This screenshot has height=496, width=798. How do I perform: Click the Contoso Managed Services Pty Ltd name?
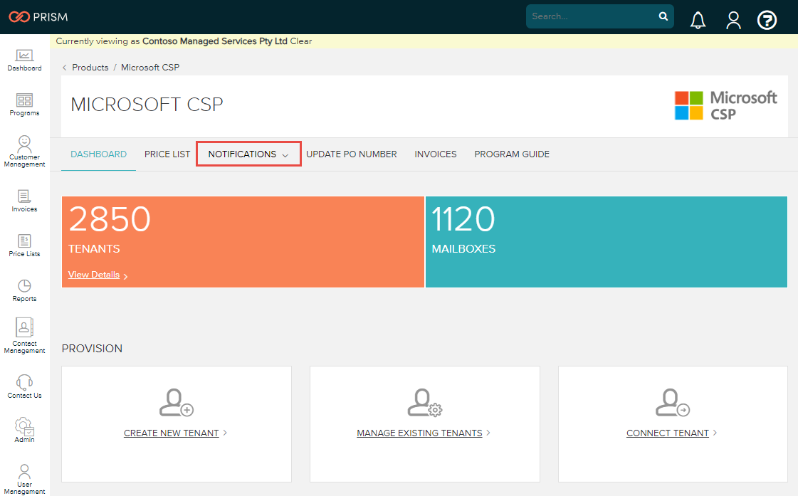tap(215, 41)
